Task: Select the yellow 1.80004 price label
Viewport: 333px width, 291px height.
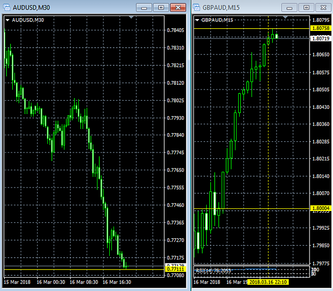Action: point(321,208)
